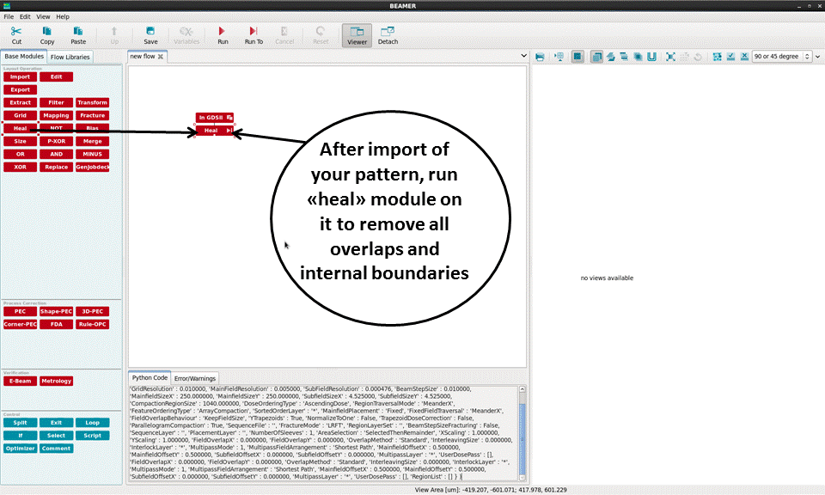Expand the flow tab list chevron

tap(524, 57)
